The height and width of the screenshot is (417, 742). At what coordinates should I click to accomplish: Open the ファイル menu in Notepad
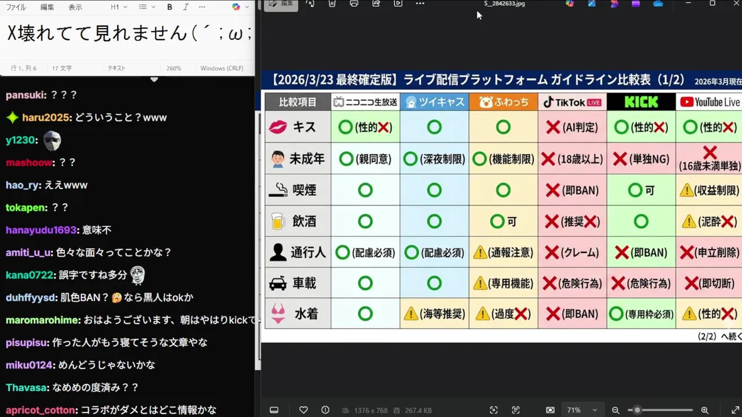(16, 7)
